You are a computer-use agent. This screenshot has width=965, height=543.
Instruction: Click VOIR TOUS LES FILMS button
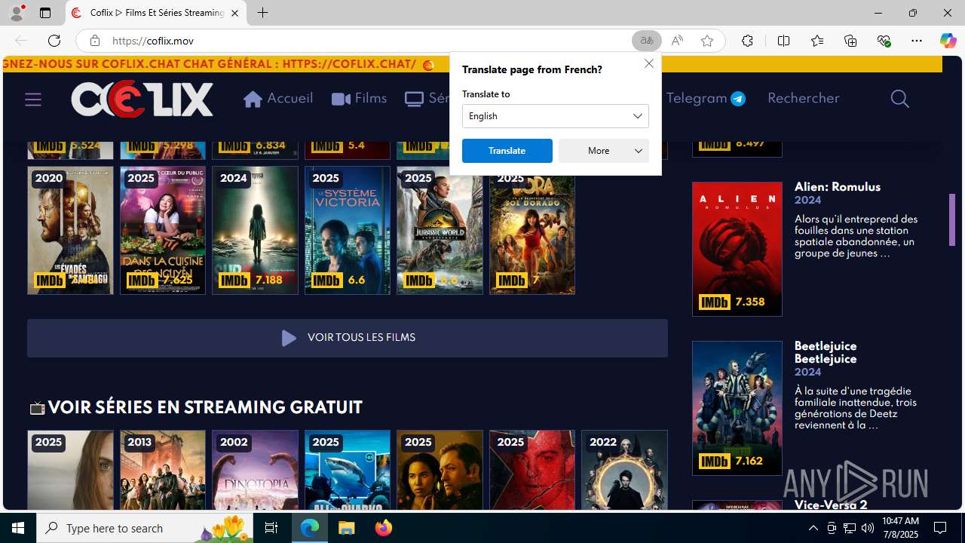[x=347, y=338]
